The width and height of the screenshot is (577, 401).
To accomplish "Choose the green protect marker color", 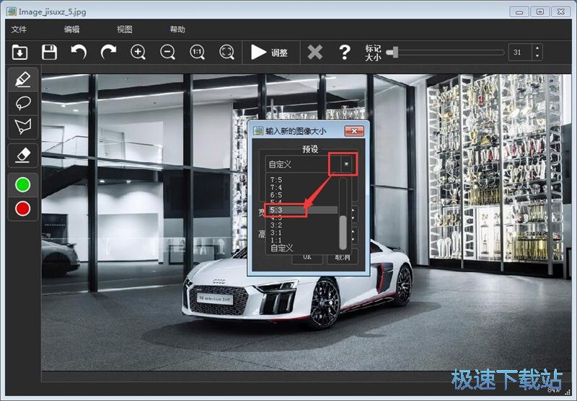I will (x=23, y=185).
